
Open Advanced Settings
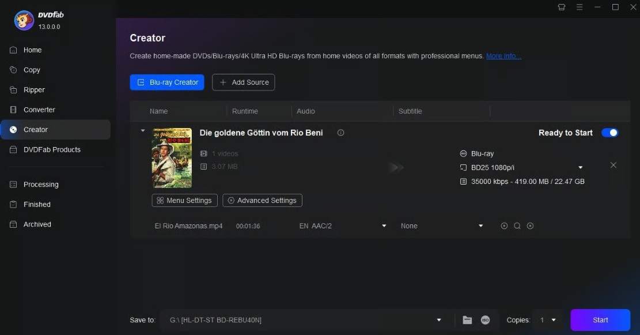tap(263, 201)
